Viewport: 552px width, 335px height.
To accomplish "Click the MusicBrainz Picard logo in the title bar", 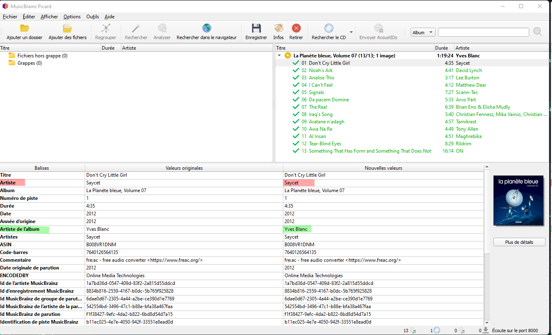I will 5,6.
